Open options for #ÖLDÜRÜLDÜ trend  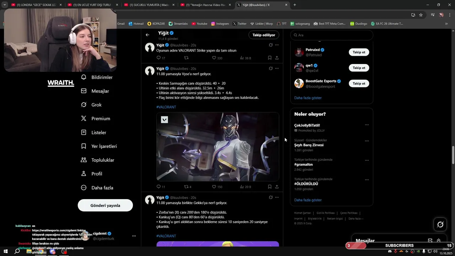[367, 180]
